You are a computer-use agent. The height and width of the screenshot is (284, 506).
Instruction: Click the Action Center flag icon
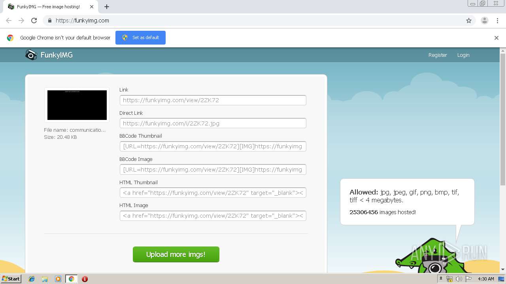468,279
